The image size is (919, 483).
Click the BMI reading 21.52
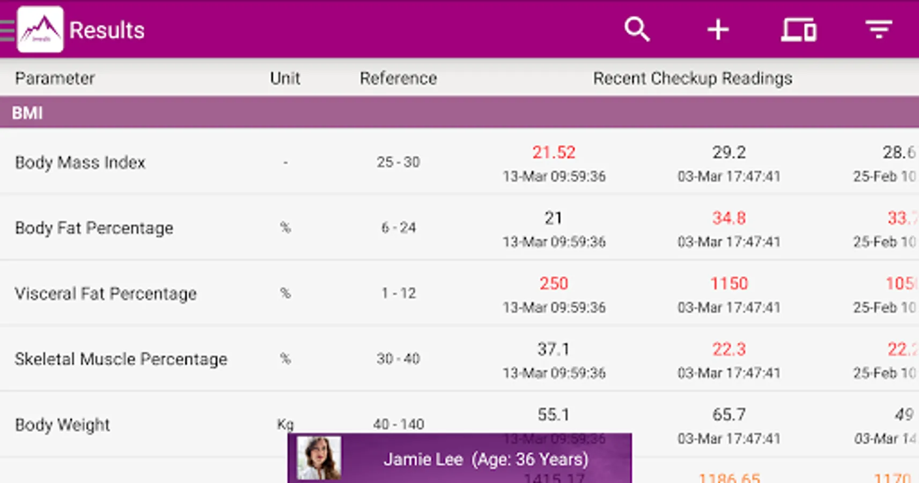(554, 152)
